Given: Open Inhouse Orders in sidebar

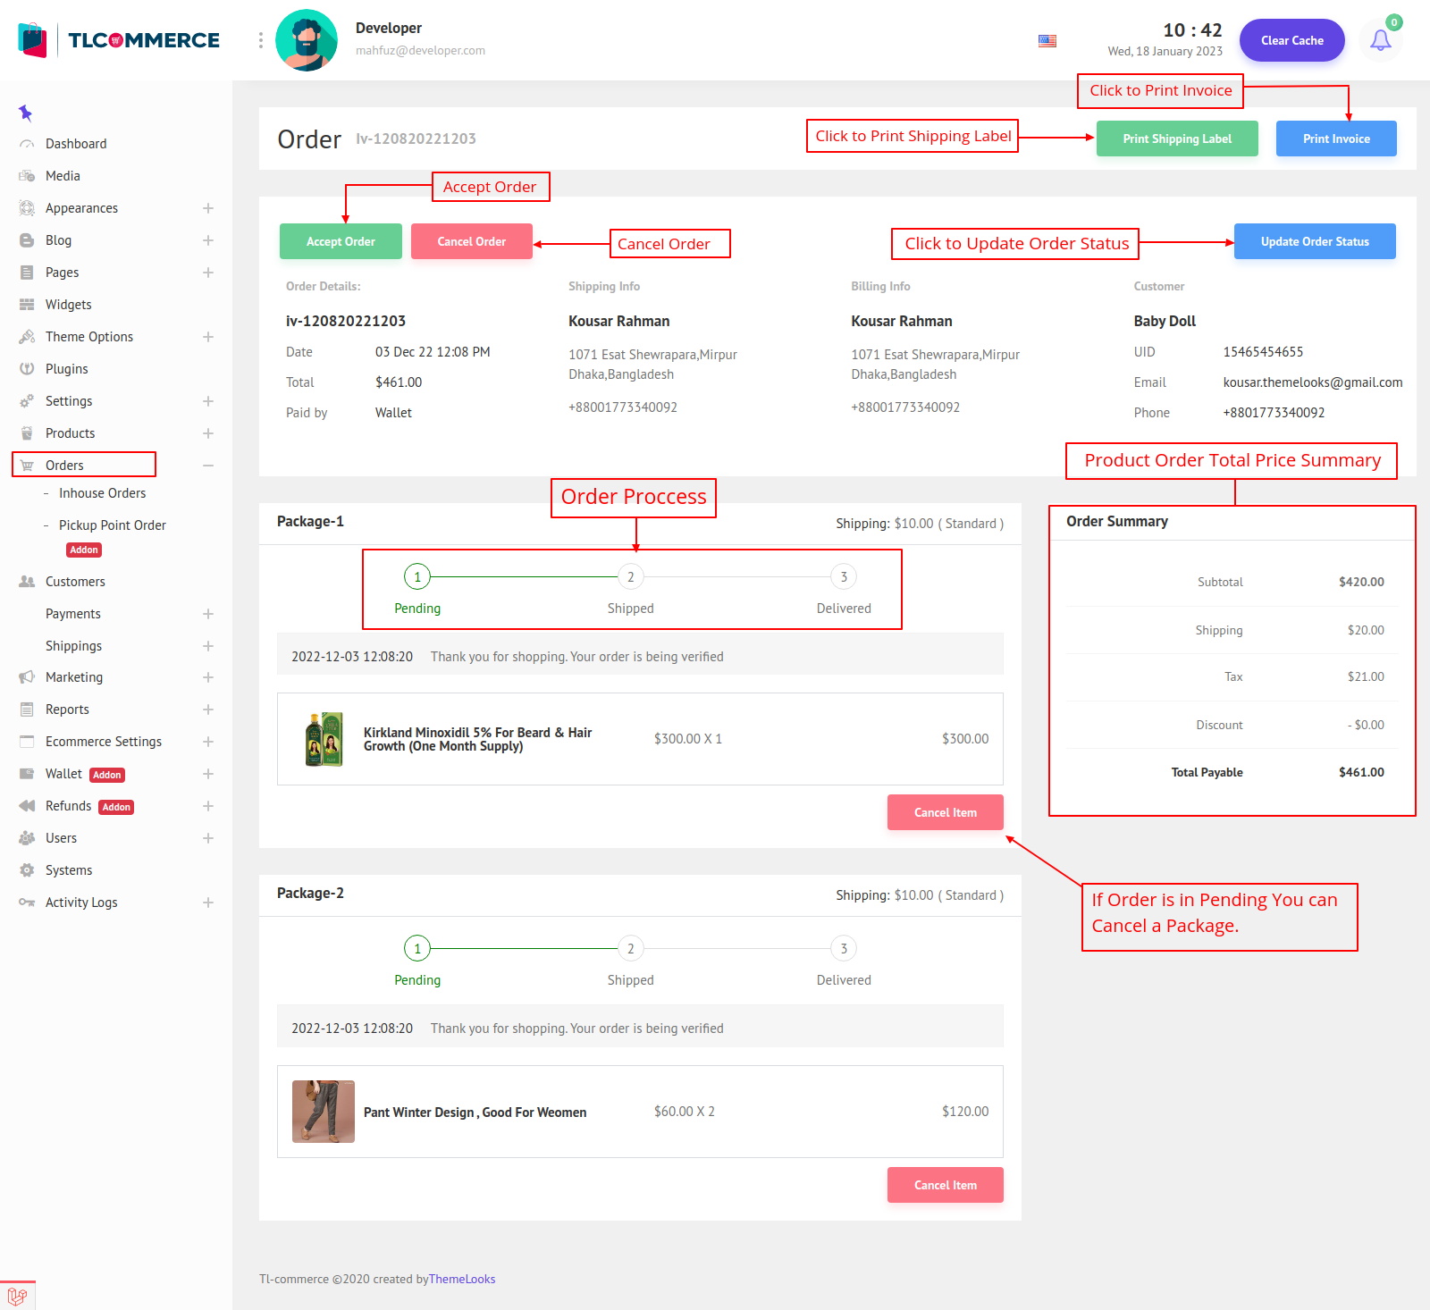Looking at the screenshot, I should 102,493.
